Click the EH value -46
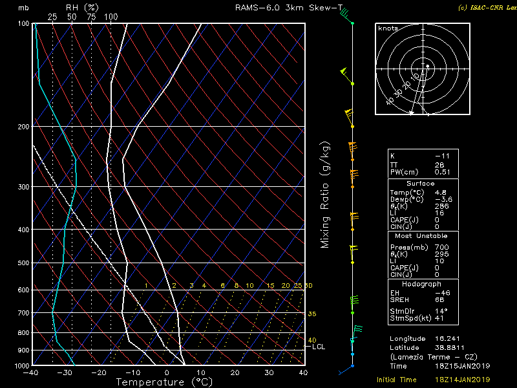 click(x=442, y=293)
